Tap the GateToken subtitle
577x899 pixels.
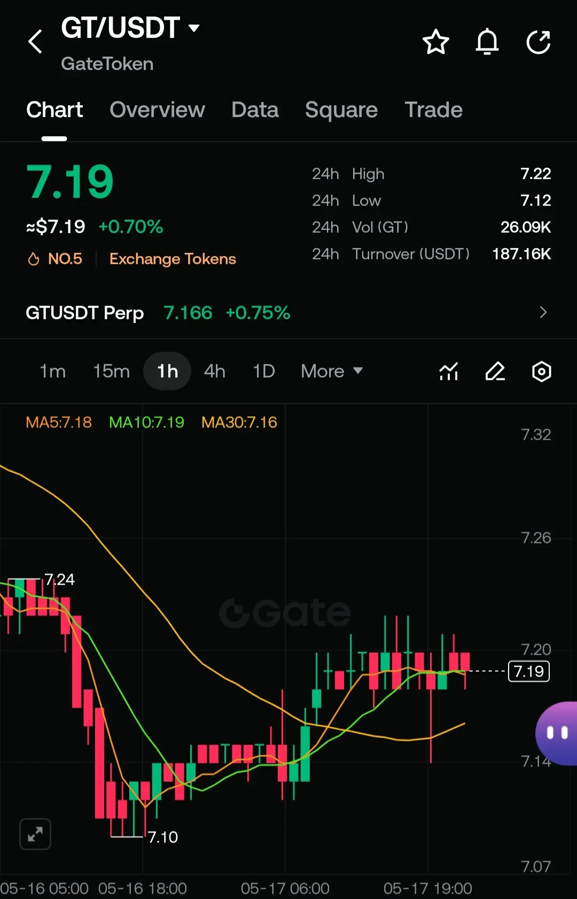tap(107, 64)
